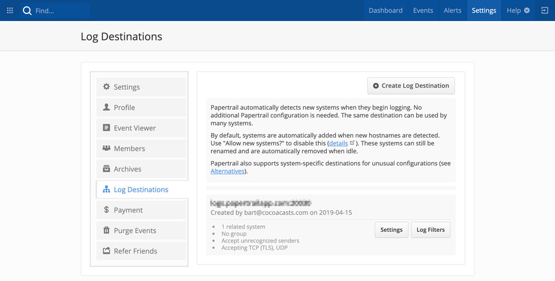Select Log Destinations in the sidebar
Screen dimensions: 555x281
[x=142, y=190]
